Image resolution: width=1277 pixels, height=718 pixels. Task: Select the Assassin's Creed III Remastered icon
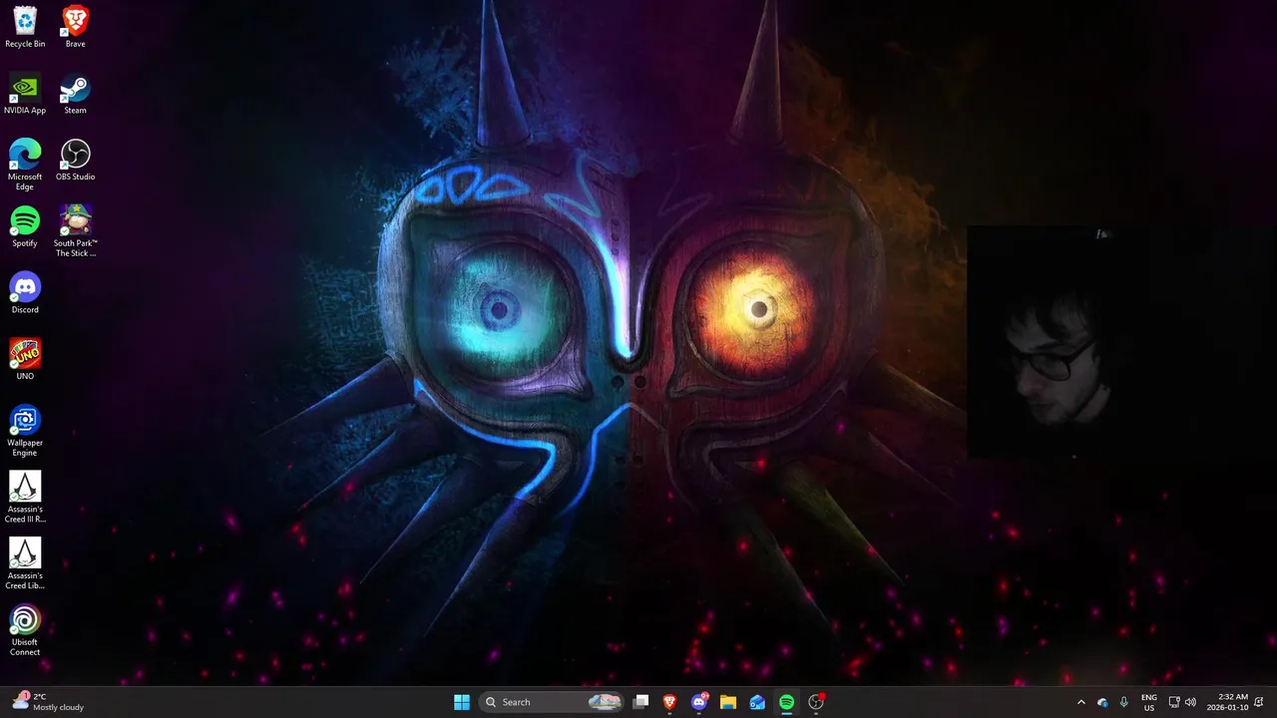click(x=25, y=498)
